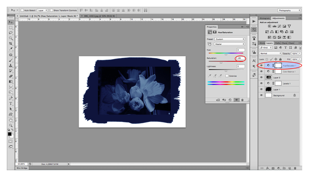
Task: Hide Layer 1 visibility eye
Action: click(261, 89)
